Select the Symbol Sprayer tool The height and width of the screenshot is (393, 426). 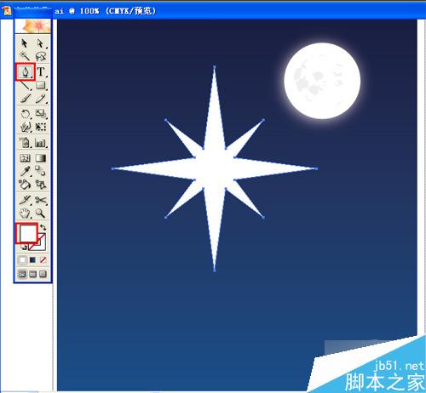point(26,142)
